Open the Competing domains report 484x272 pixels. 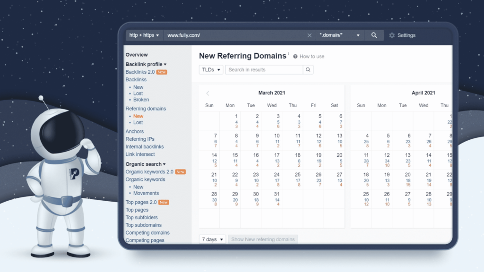tap(147, 233)
